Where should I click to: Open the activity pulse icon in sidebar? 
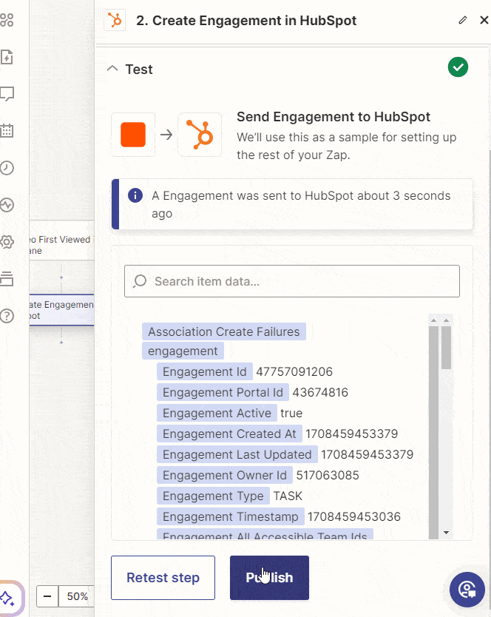point(7,205)
